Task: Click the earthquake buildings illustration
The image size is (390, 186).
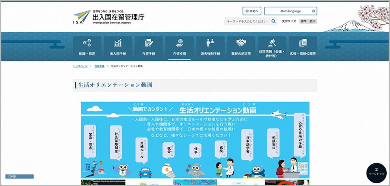Action: tap(94, 169)
